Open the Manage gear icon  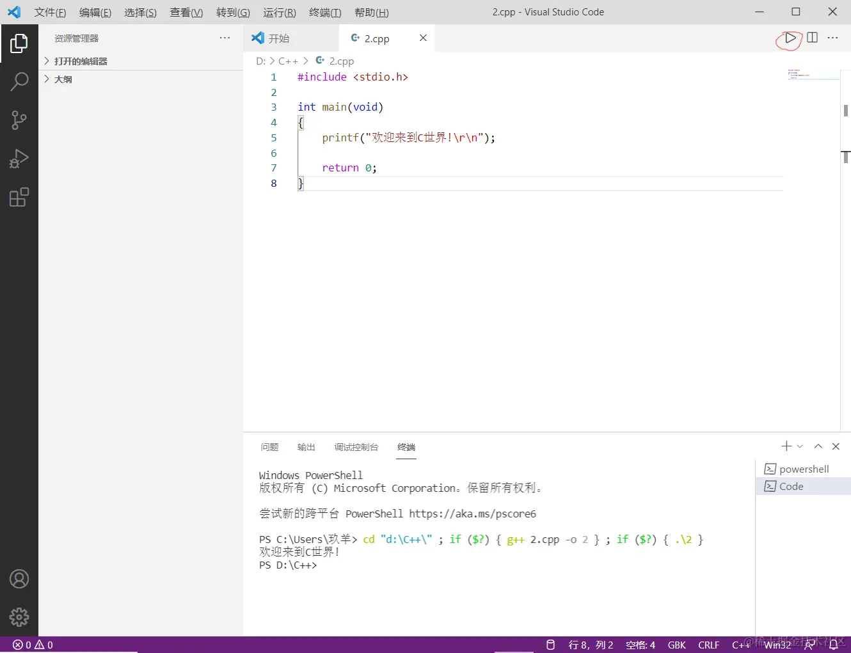click(19, 617)
